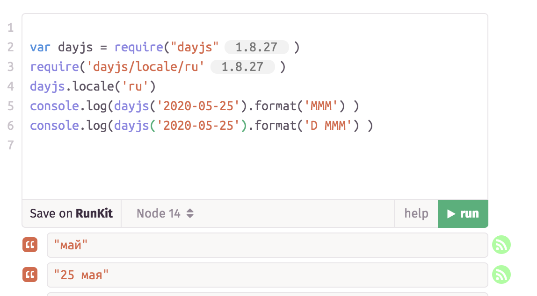The image size is (537, 296).
Task: Click line number 7 in the gutter
Action: pos(10,145)
